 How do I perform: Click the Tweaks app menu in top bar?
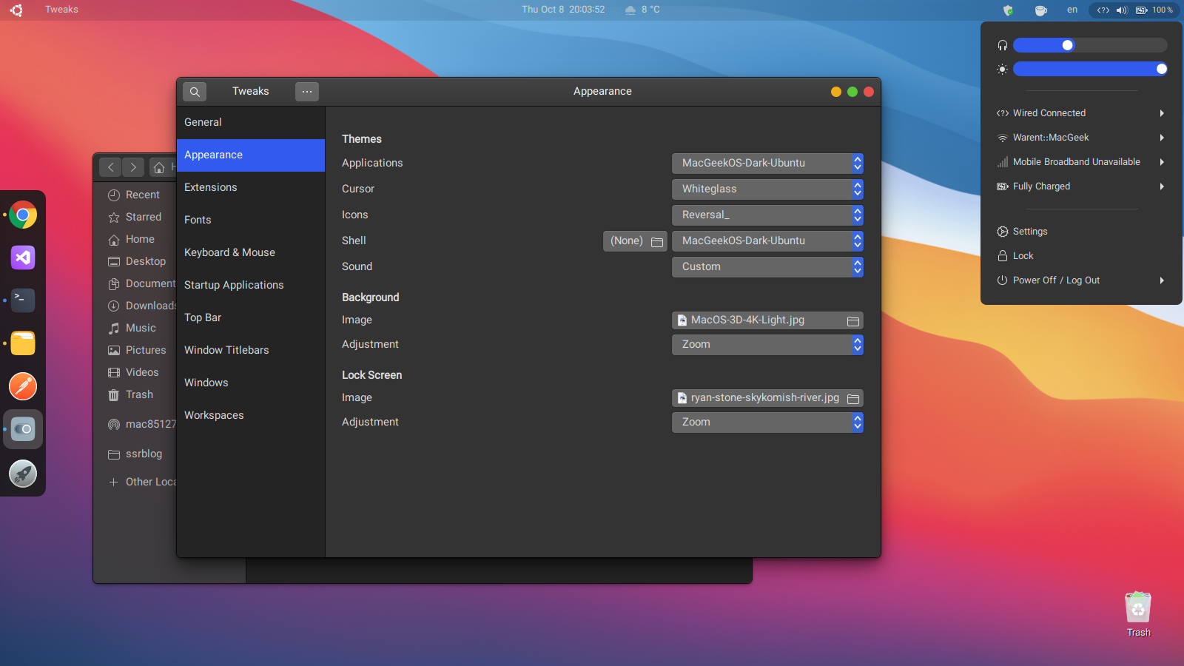pyautogui.click(x=61, y=10)
